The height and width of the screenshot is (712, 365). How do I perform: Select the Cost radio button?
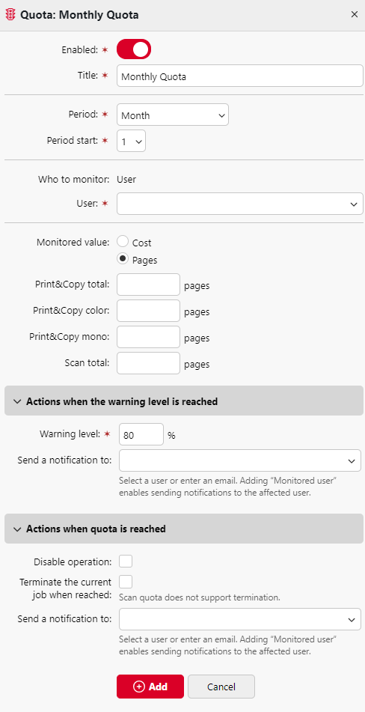[123, 241]
